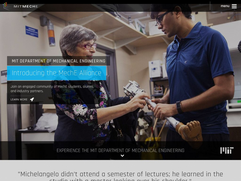Click the MITMECHE wordmark in header

tap(26, 6)
